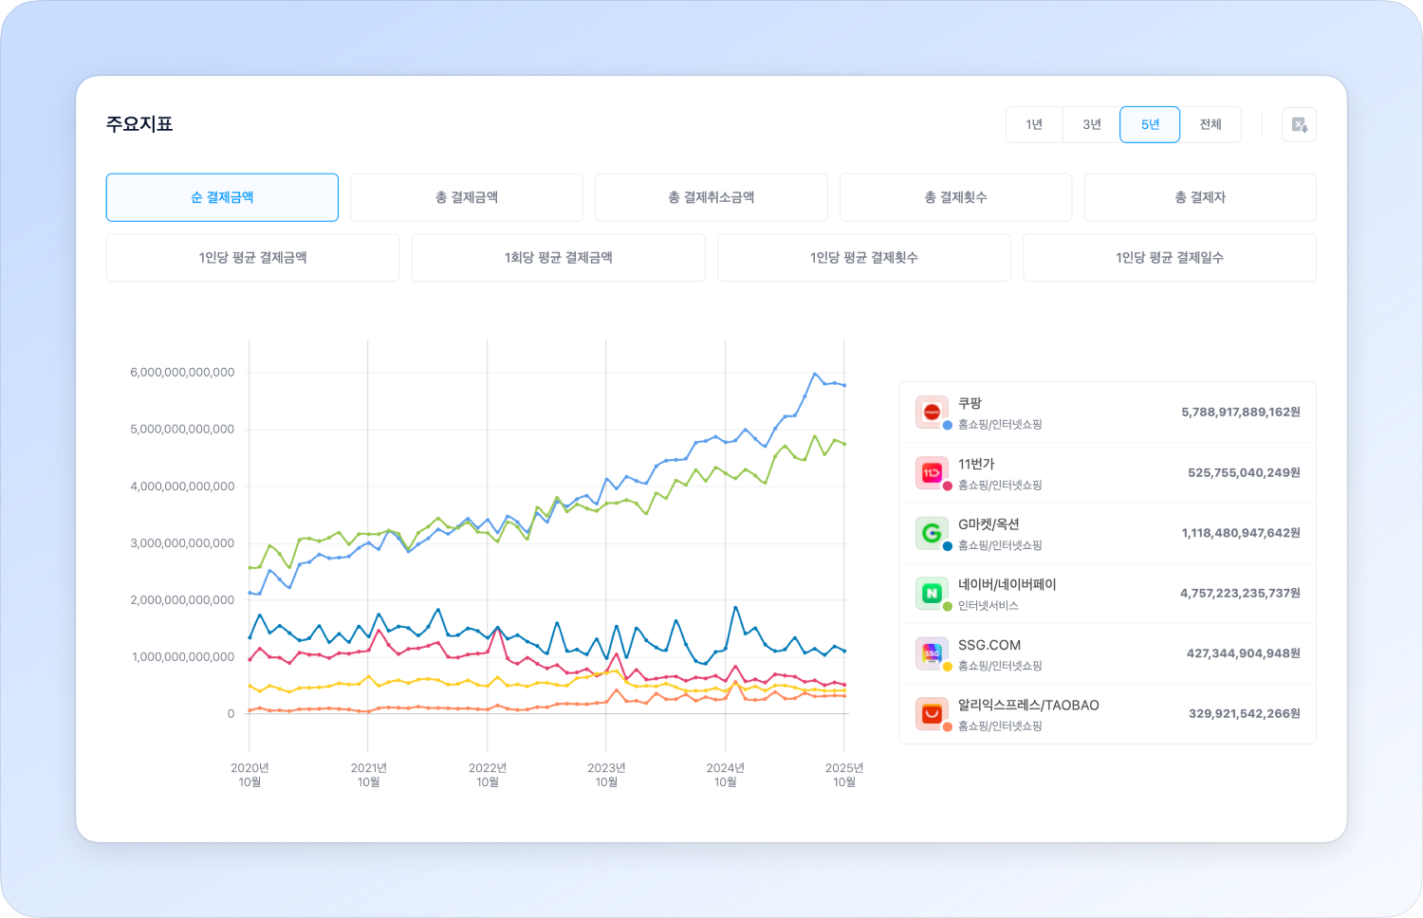Screen dimensions: 1423x918
Task: Click the green legend dot for 네이버/네이버페이
Action: pos(947,607)
